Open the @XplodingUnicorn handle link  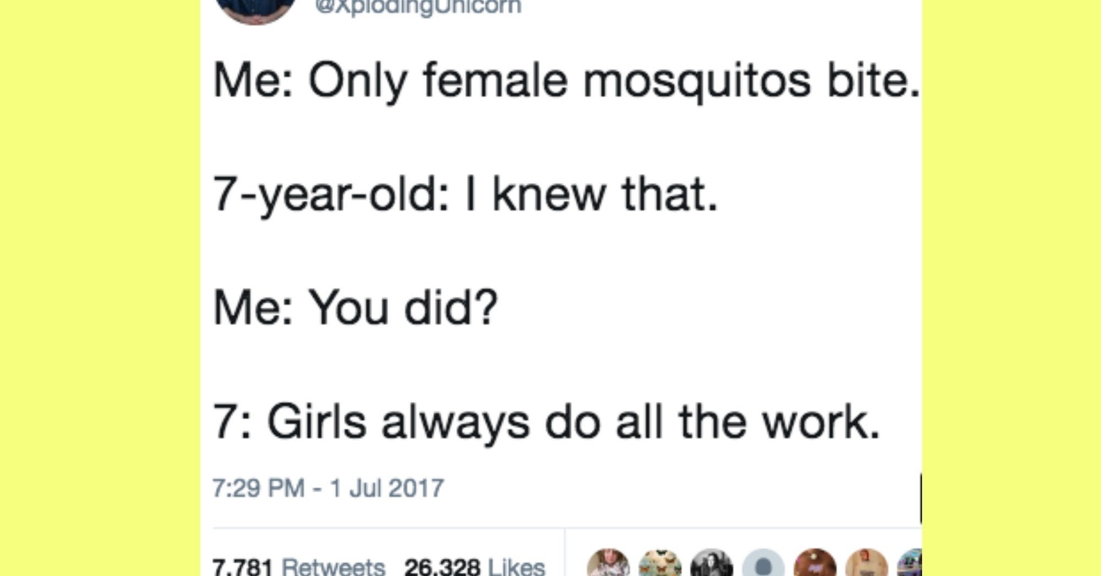point(418,7)
